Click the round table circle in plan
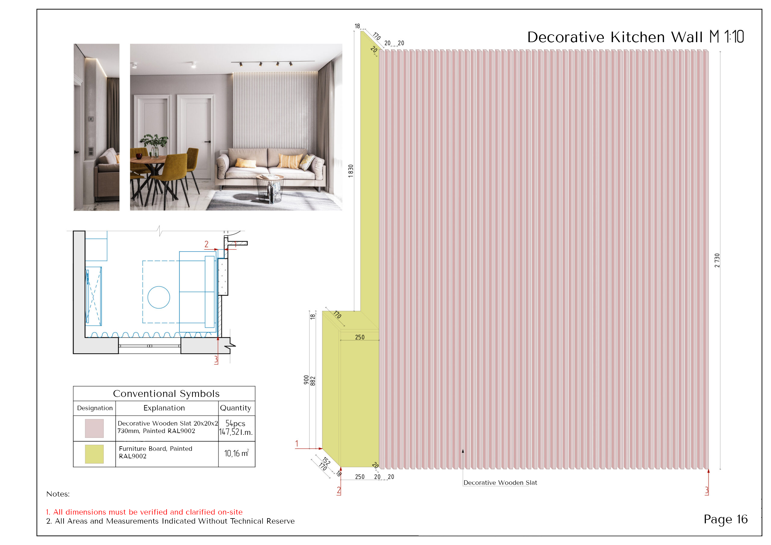Screen dimensions: 771x545 (158, 297)
